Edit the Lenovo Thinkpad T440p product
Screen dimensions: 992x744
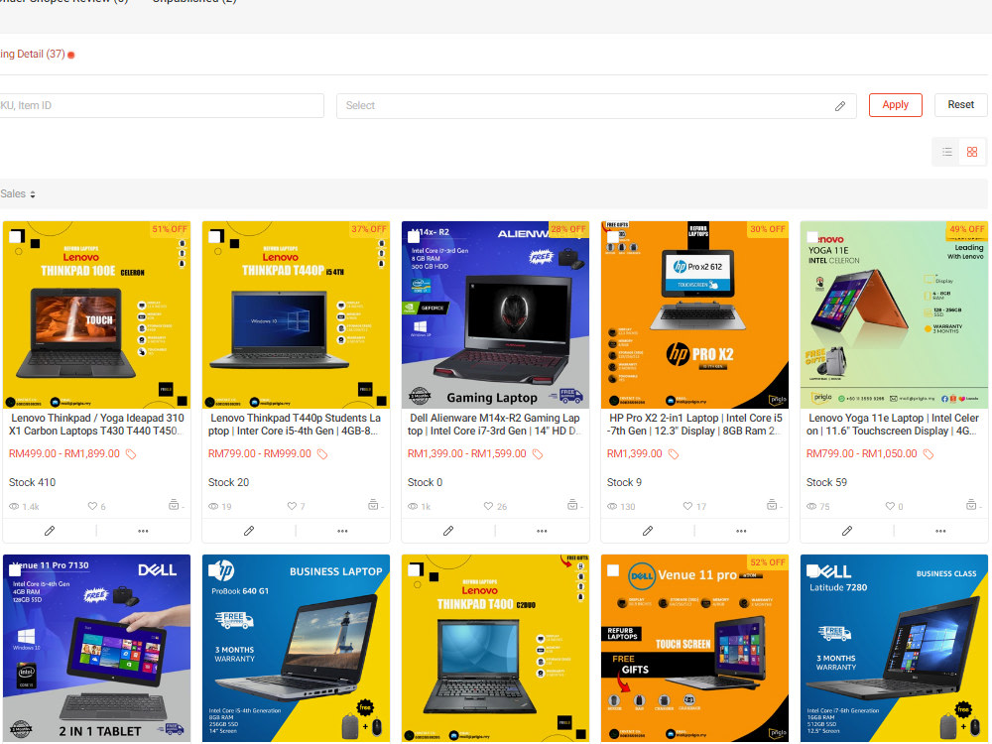(249, 531)
